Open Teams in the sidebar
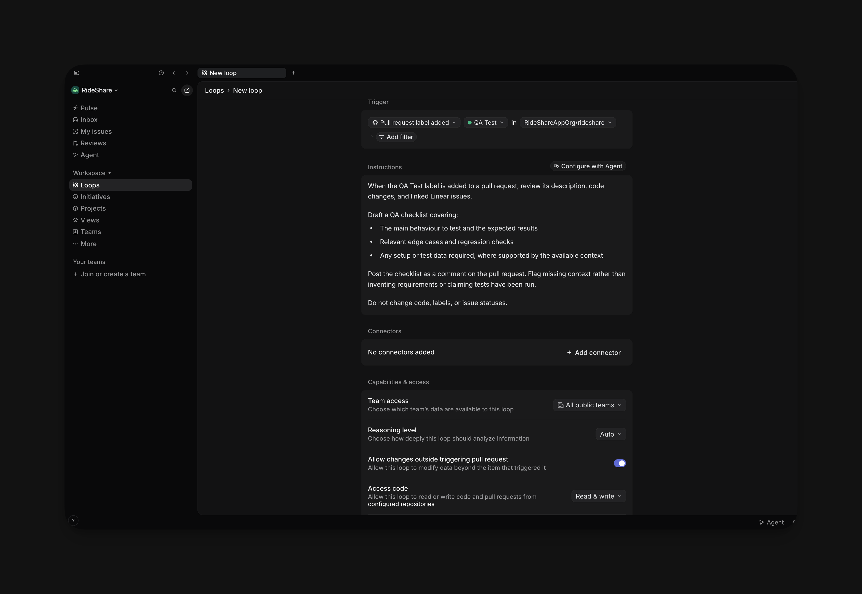862x594 pixels. (130, 232)
